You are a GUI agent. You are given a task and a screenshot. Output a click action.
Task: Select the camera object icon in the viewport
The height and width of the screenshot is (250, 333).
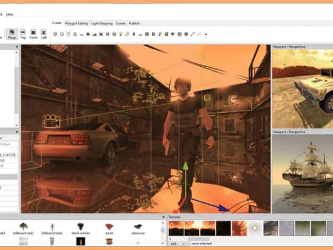click(51, 121)
